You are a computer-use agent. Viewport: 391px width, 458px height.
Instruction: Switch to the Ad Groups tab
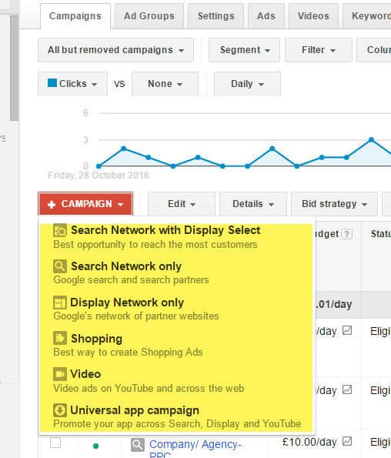click(149, 16)
